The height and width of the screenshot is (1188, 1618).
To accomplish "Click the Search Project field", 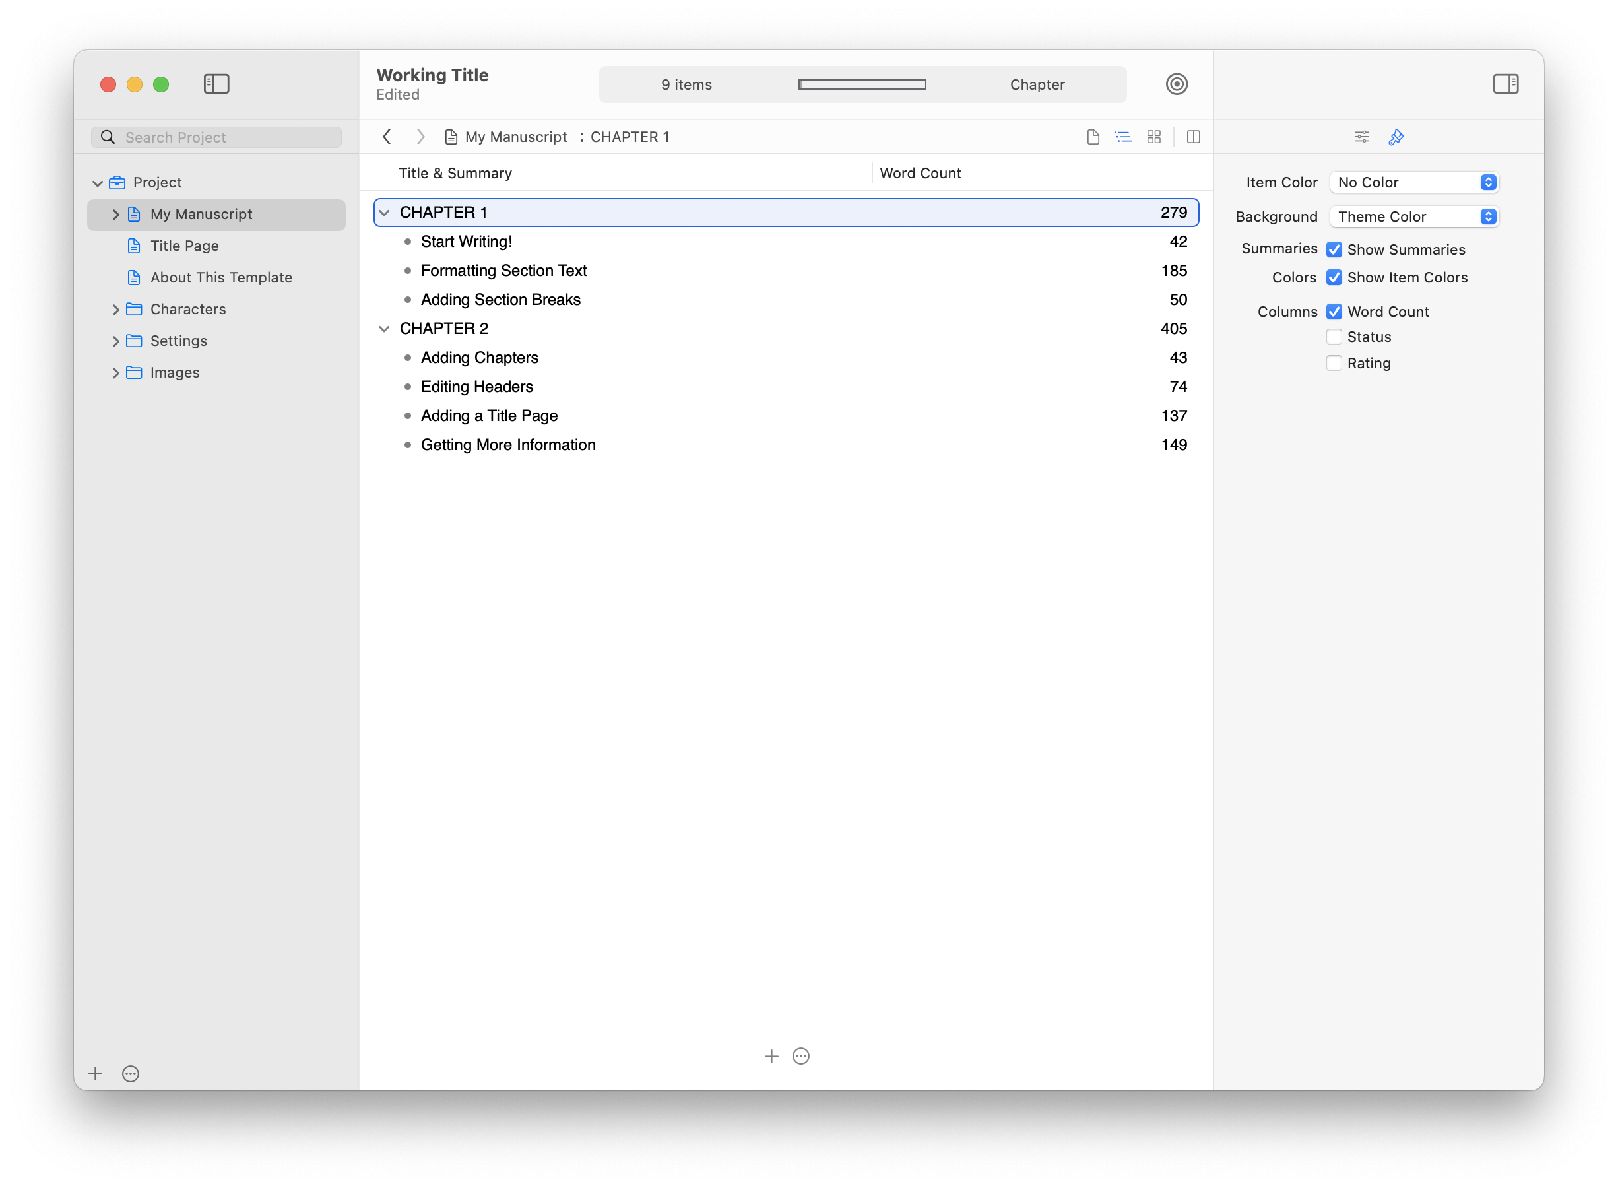I will pyautogui.click(x=216, y=137).
